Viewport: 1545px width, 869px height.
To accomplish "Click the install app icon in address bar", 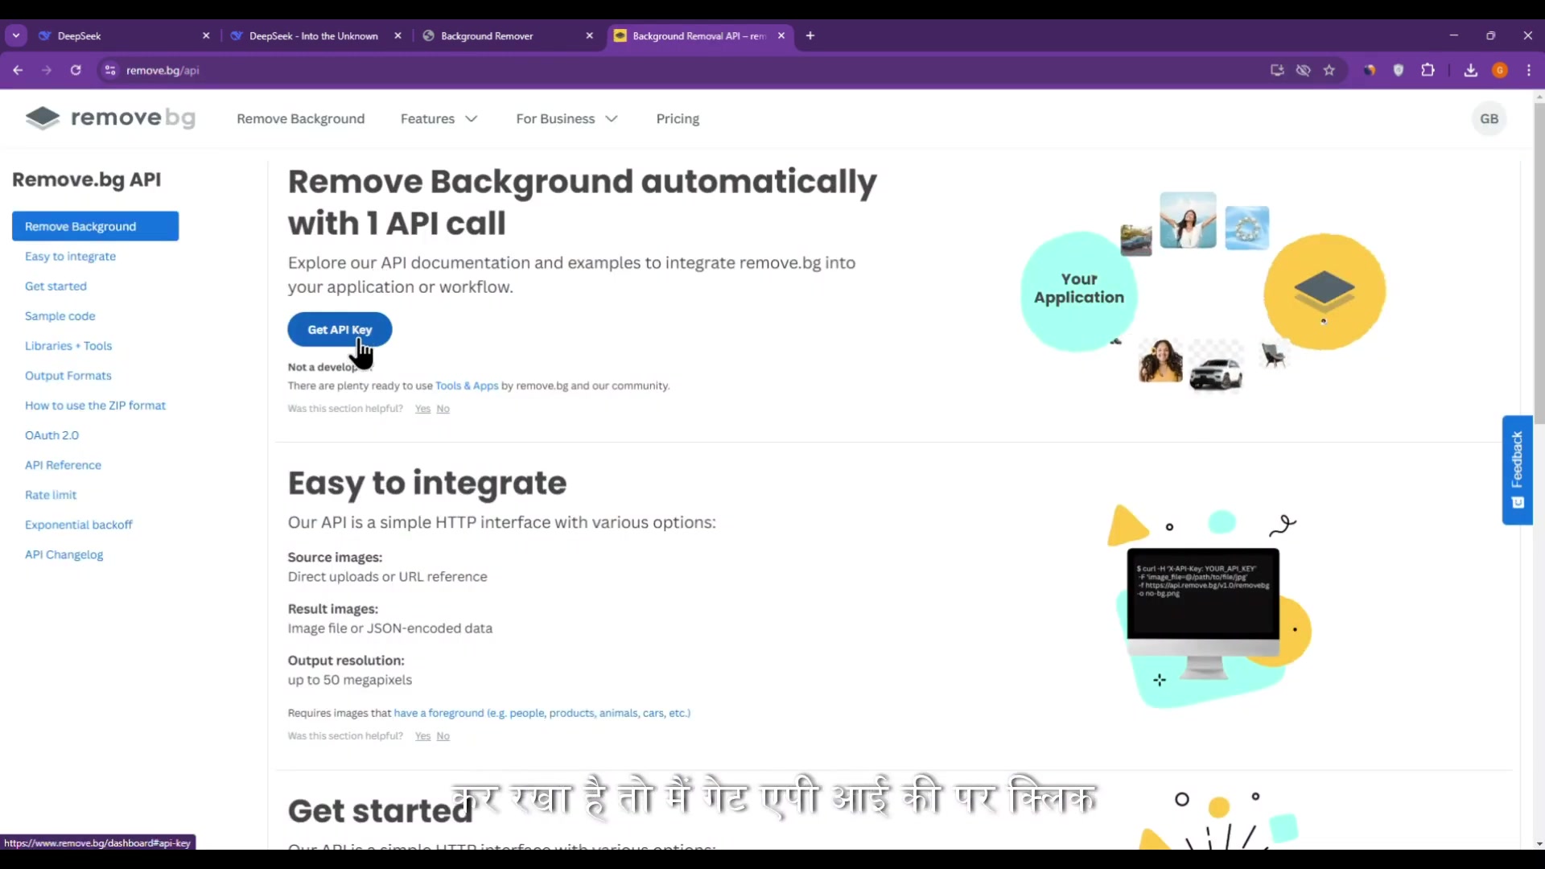I will [x=1277, y=70].
